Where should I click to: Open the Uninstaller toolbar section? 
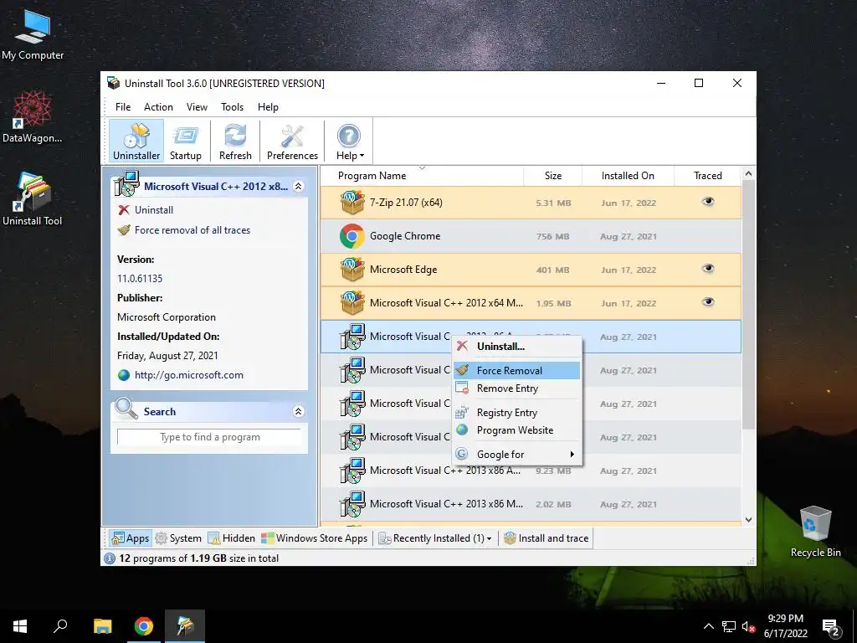point(136,141)
